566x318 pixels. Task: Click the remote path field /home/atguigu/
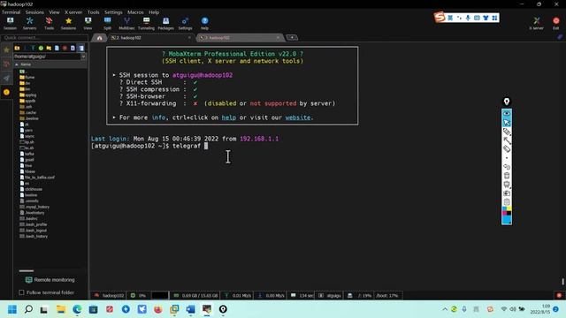pyautogui.click(x=47, y=57)
